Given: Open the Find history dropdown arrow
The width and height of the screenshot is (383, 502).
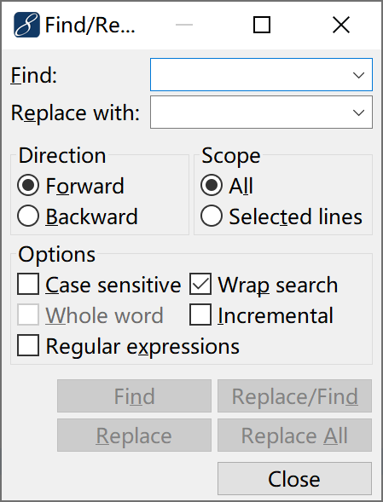Looking at the screenshot, I should (358, 75).
